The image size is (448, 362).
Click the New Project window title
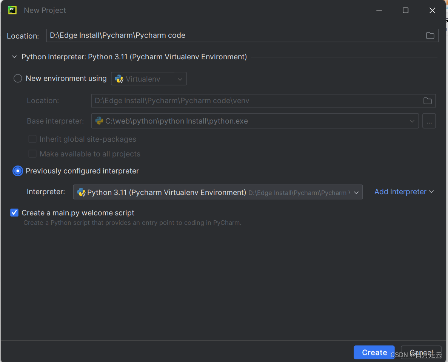[45, 10]
